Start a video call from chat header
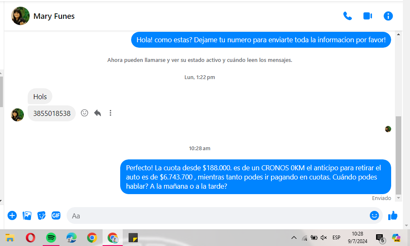This screenshot has width=410, height=246. (x=367, y=16)
